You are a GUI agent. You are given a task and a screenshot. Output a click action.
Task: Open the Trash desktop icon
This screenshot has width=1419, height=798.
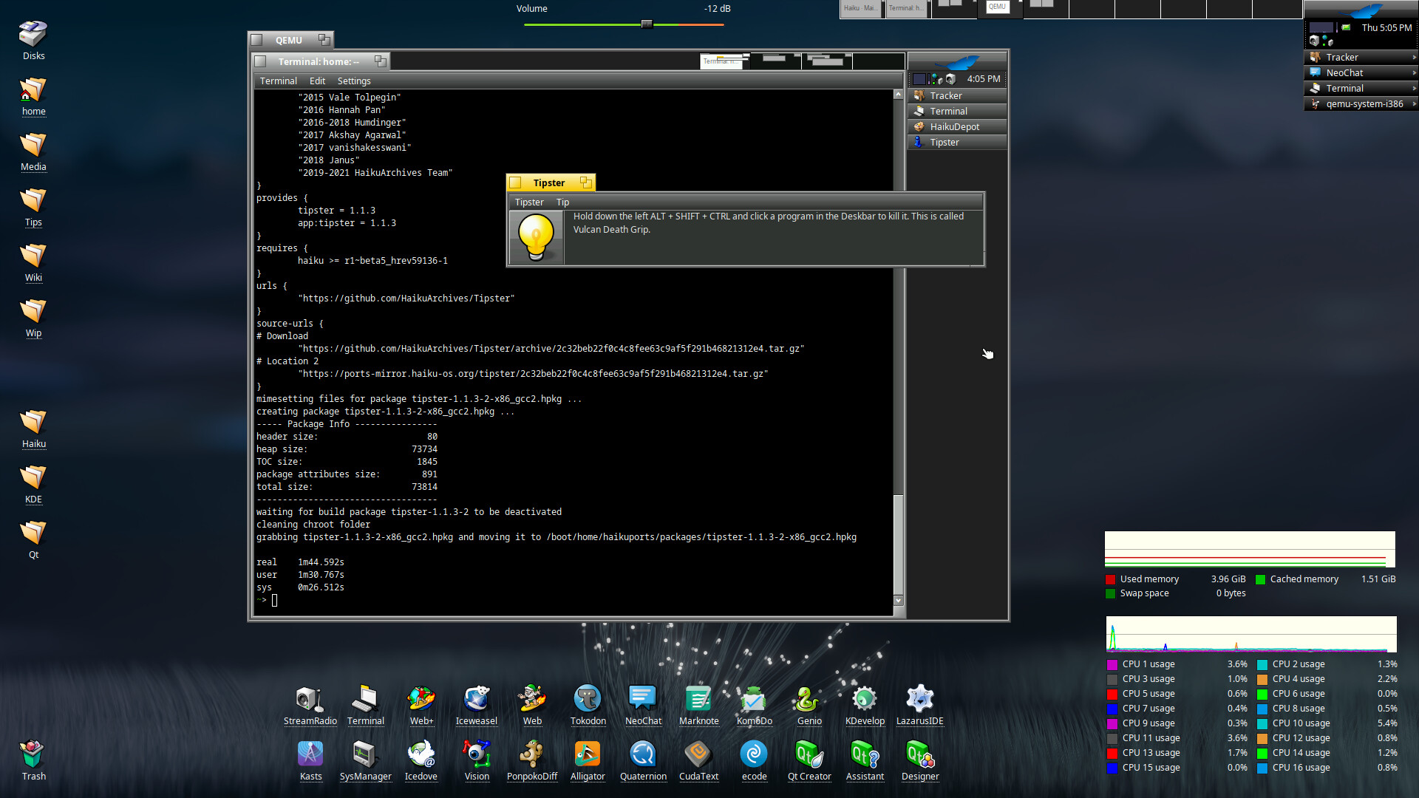click(x=33, y=754)
